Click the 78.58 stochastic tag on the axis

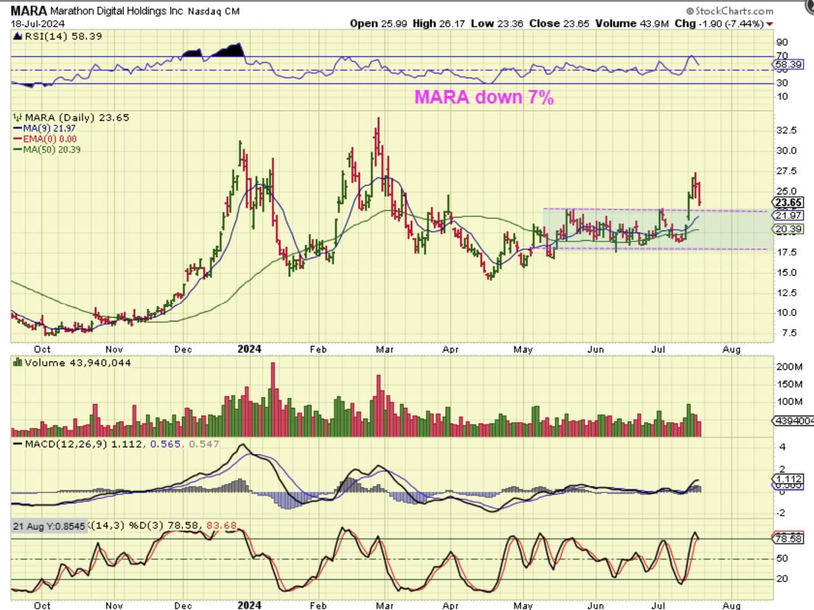pyautogui.click(x=788, y=538)
